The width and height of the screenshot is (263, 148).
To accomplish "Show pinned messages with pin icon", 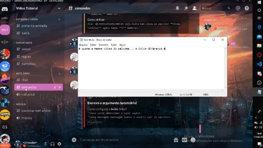I will 186,8.
